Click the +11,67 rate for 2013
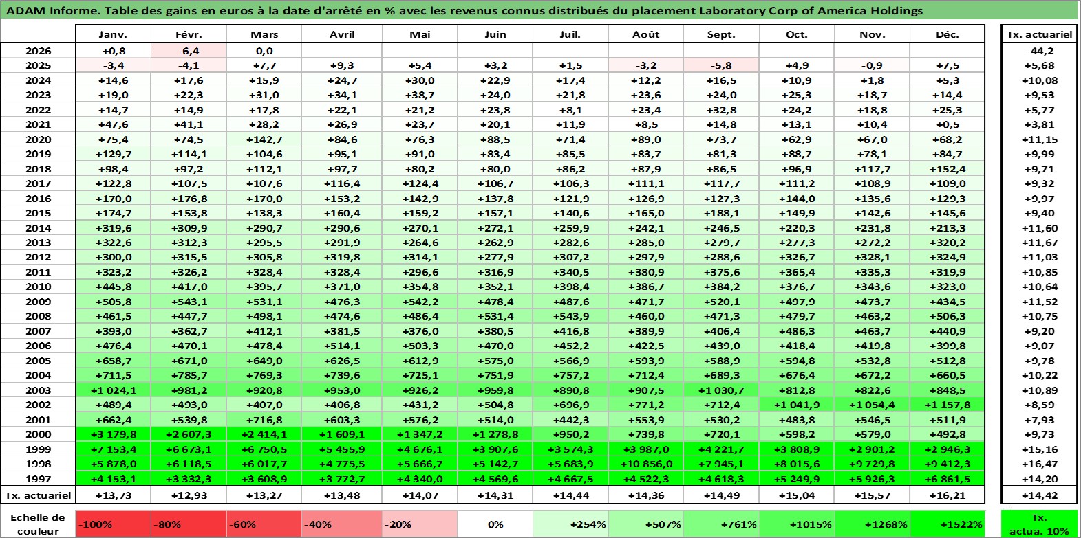This screenshot has width=1081, height=538. pyautogui.click(x=1039, y=243)
